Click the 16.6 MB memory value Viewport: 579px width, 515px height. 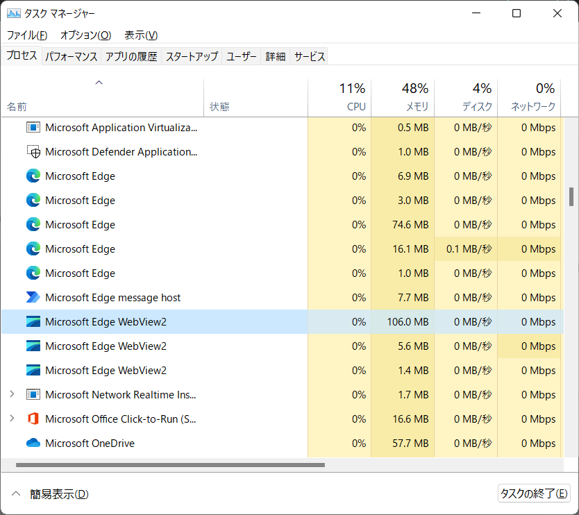(x=410, y=419)
